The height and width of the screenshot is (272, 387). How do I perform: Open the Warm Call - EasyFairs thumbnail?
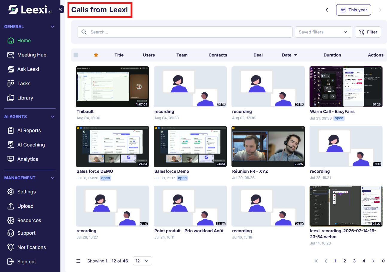tap(346, 87)
